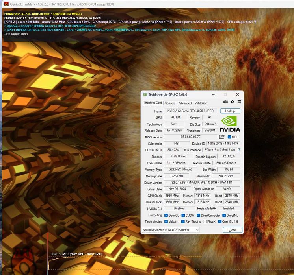Click the BIOS Version field 95.04.69.00.7E
This screenshot has height=275, width=294.
click(190, 137)
